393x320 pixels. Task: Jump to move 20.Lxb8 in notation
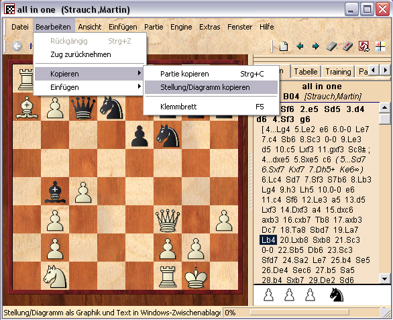tap(294, 240)
